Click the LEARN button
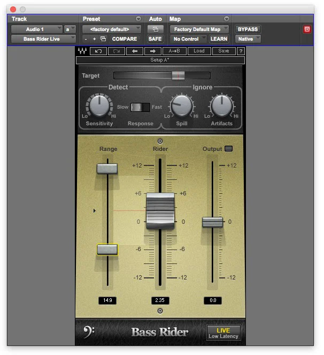Image resolution: width=324 pixels, height=355 pixels. pos(219,39)
